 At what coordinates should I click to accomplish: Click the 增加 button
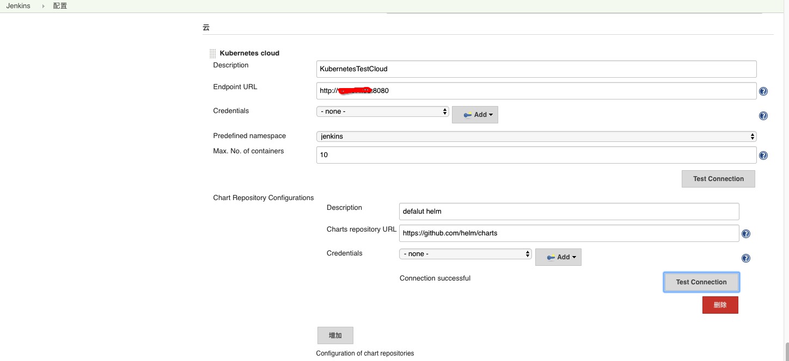[x=335, y=335]
